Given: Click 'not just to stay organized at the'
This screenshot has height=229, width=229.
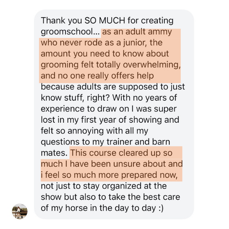Looking at the screenshot, I should [x=104, y=186].
